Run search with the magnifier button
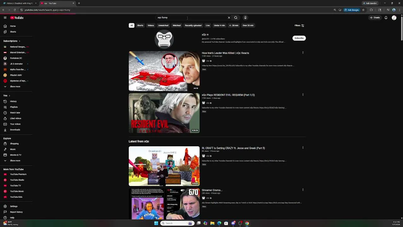Screen dimensions: 403x227 [x=236, y=18]
